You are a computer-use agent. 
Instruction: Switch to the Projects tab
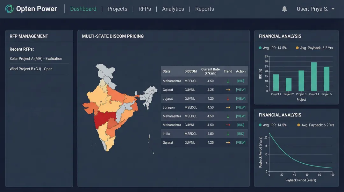tap(117, 9)
